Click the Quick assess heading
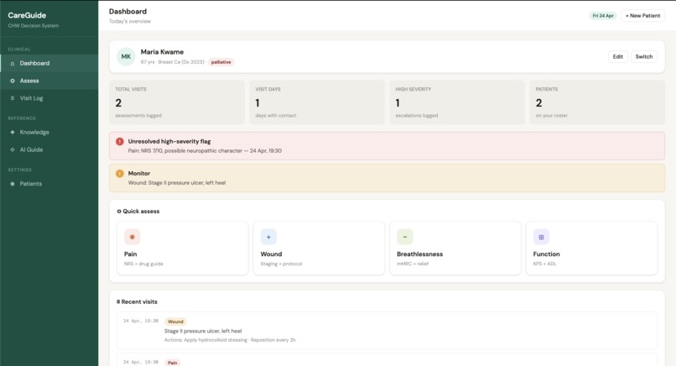The image size is (676, 366). coord(138,211)
